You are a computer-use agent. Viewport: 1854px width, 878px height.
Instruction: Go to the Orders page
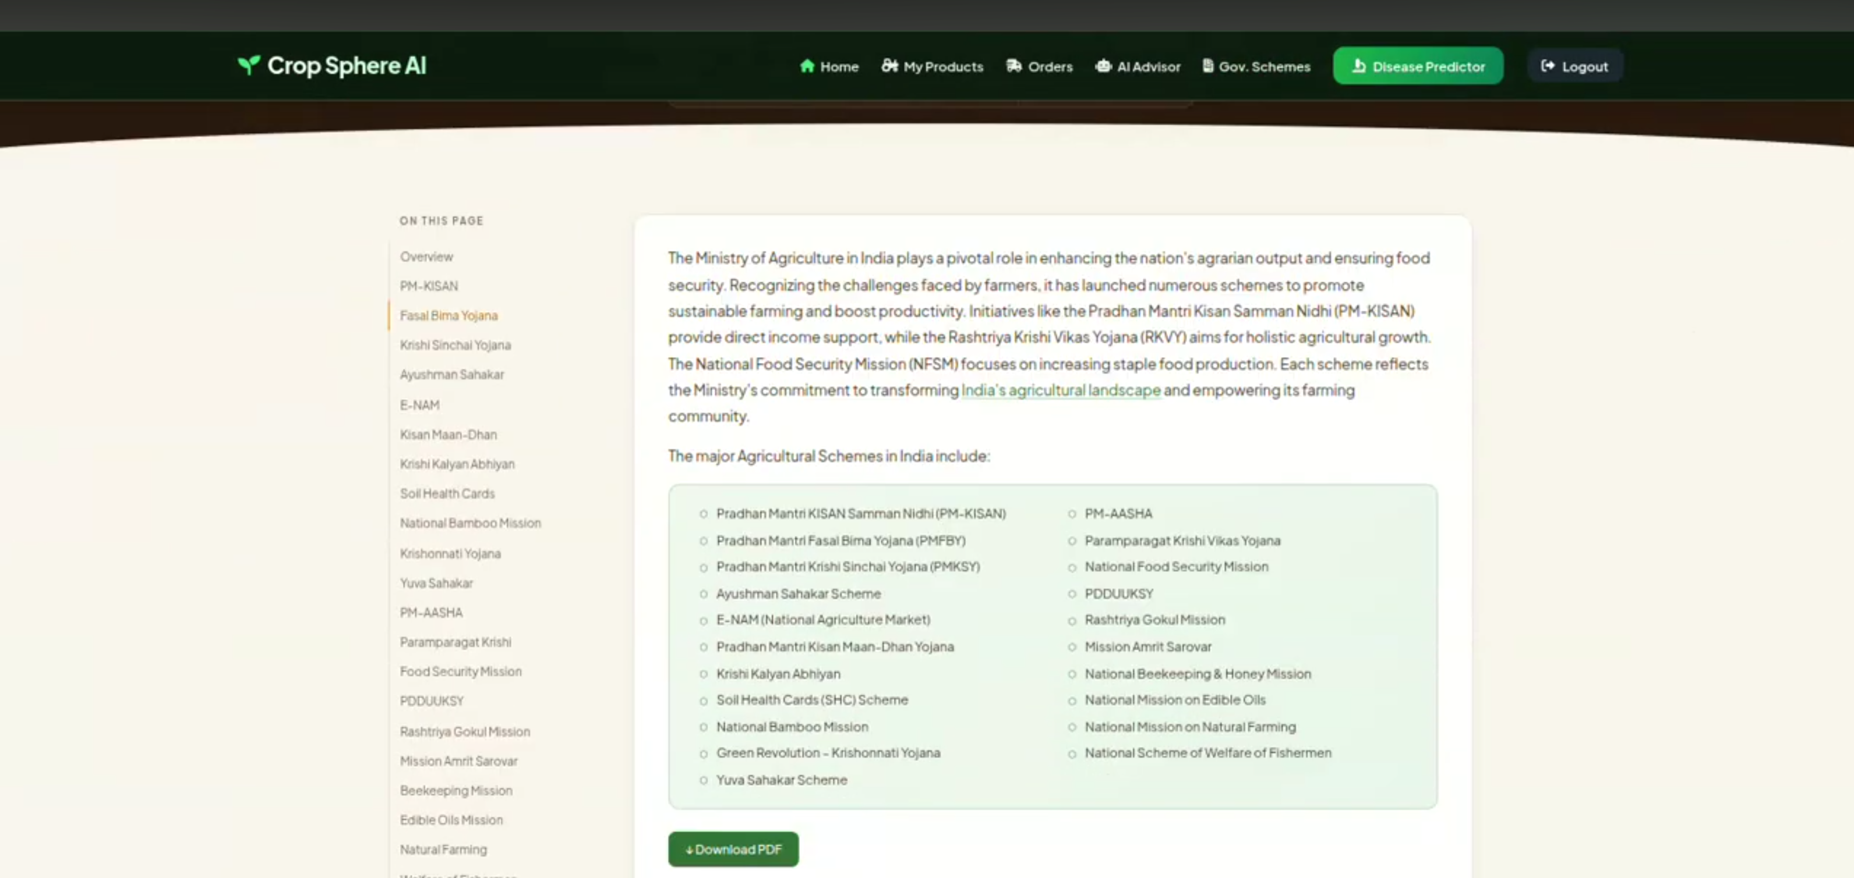click(1039, 66)
